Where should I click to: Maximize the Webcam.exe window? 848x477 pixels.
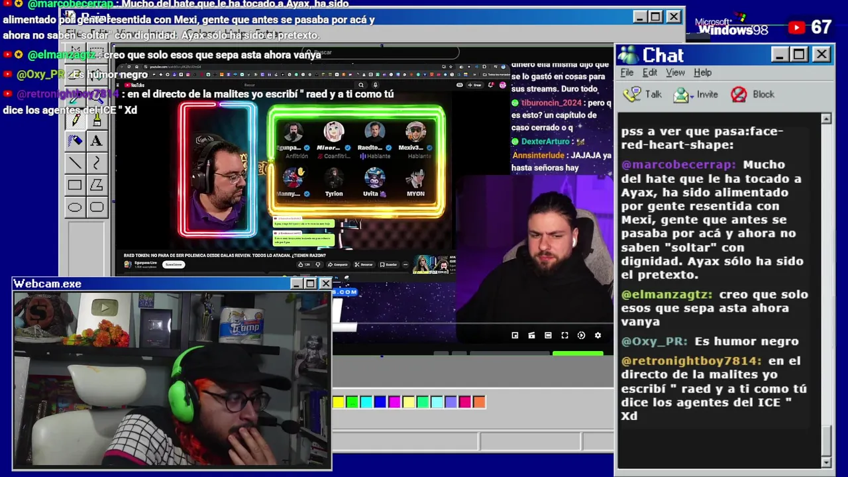tap(311, 284)
